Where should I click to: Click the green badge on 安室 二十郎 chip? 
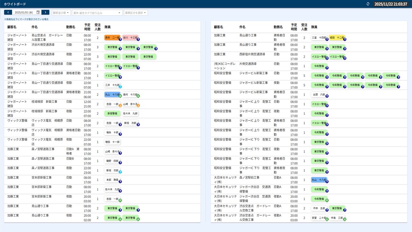(x=327, y=220)
